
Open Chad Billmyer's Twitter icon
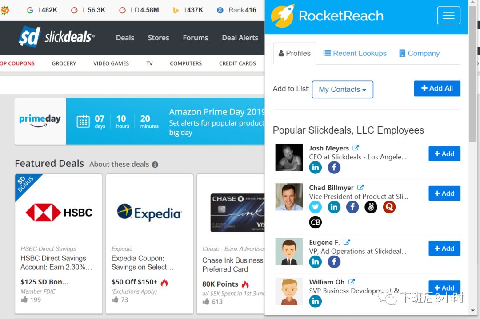315,207
